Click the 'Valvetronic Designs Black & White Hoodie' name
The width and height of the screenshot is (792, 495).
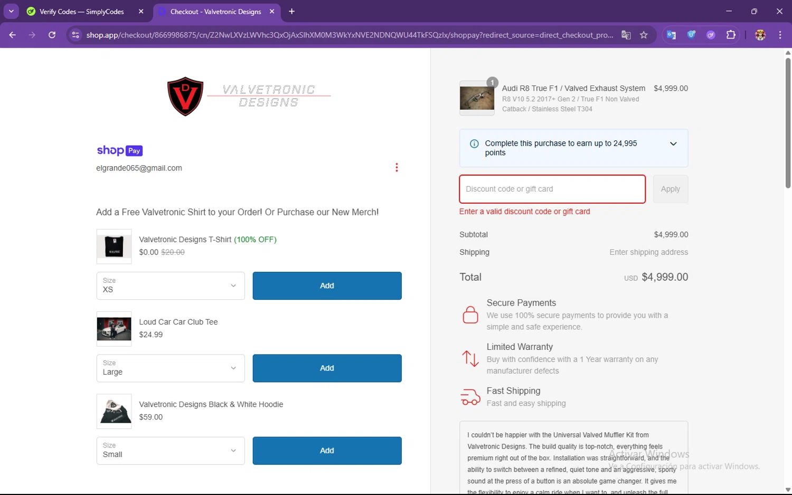[x=211, y=404]
